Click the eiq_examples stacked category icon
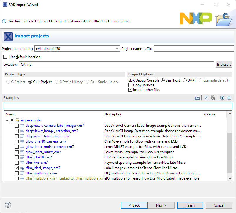236x213 pixels. tap(17, 120)
